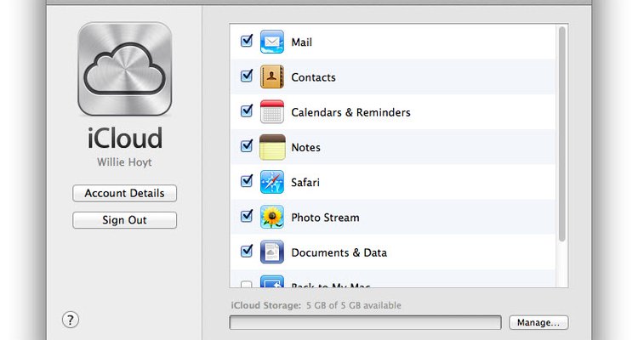Select the Documents & Data label
The height and width of the screenshot is (340, 638).
coord(339,252)
